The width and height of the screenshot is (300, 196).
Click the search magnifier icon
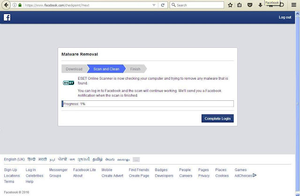click(x=173, y=5)
